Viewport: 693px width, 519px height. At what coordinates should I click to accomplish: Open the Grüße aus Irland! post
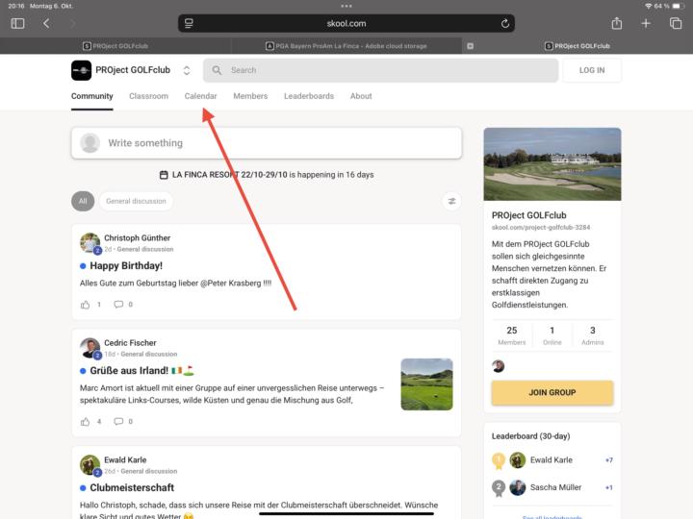point(141,371)
